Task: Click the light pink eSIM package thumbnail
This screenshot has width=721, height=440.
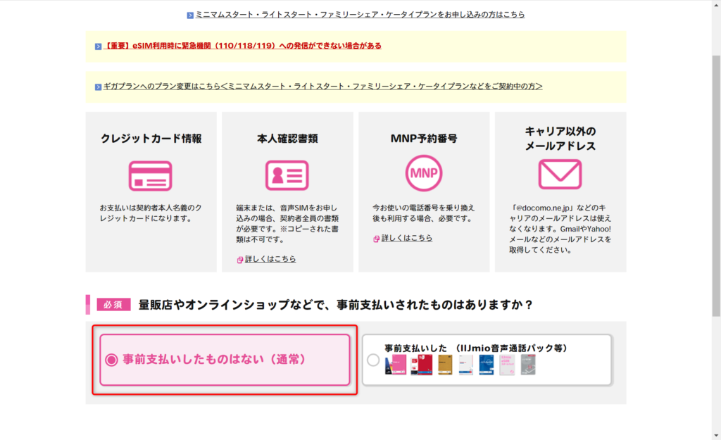Action: click(x=507, y=365)
